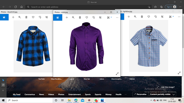Image resolution: width=184 pixels, height=103 pixels.
Task: Delete the violet.jpg photo
Action: point(80,18)
